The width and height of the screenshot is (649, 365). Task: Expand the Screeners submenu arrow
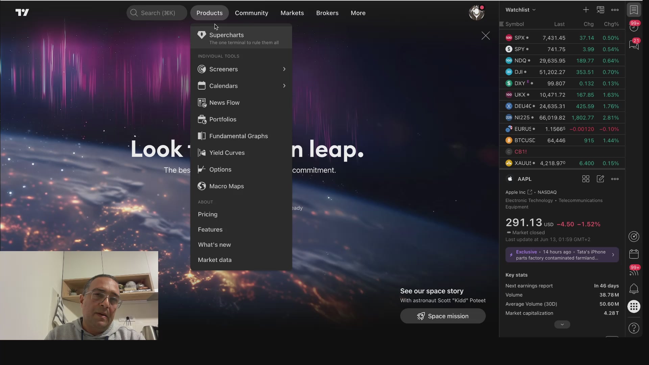(284, 69)
